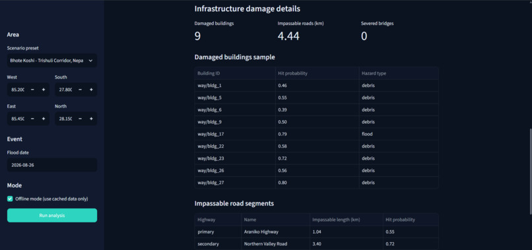
Task: Select the way/bldg_9 cell
Action: (235, 122)
